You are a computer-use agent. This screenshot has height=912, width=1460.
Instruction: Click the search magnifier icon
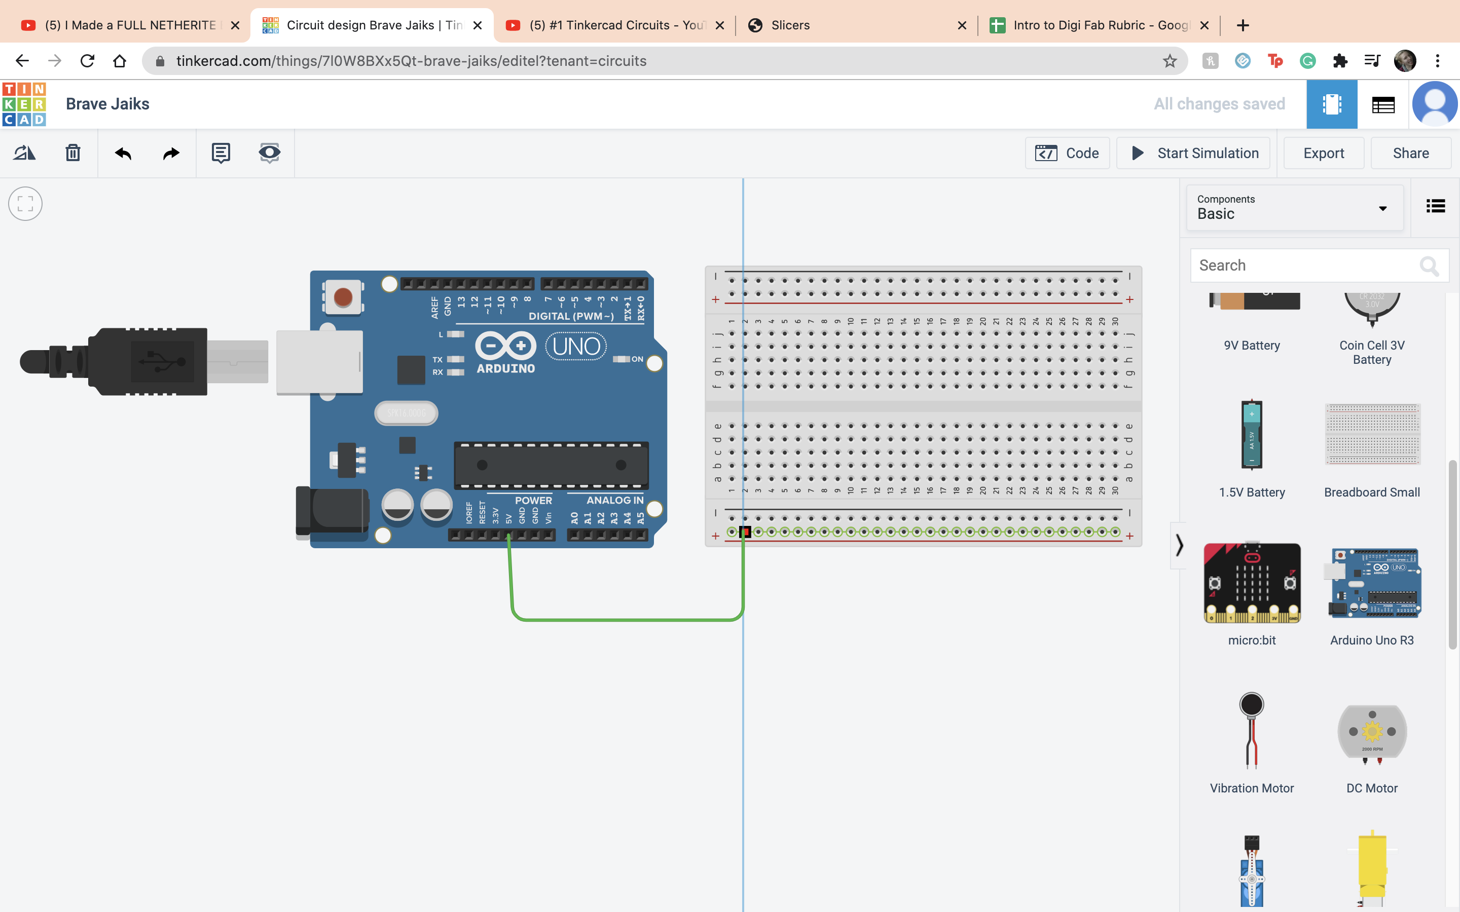(x=1429, y=265)
